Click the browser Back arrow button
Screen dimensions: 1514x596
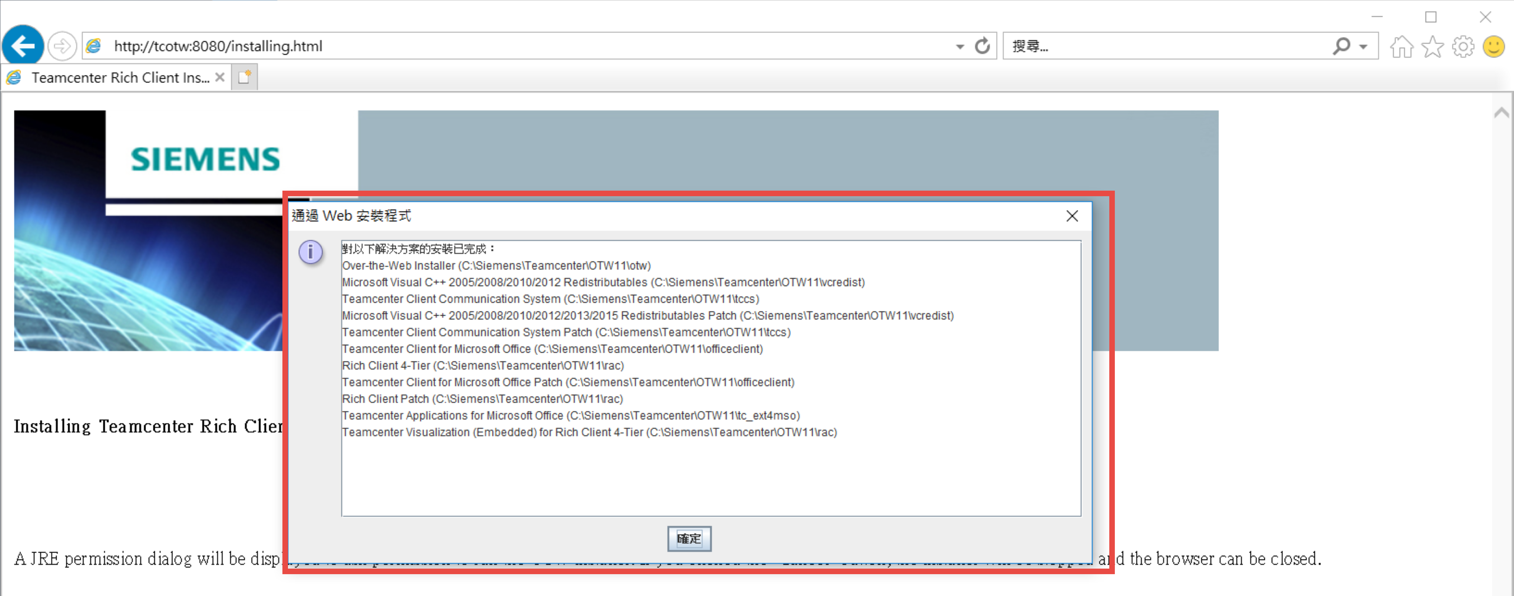tap(23, 46)
